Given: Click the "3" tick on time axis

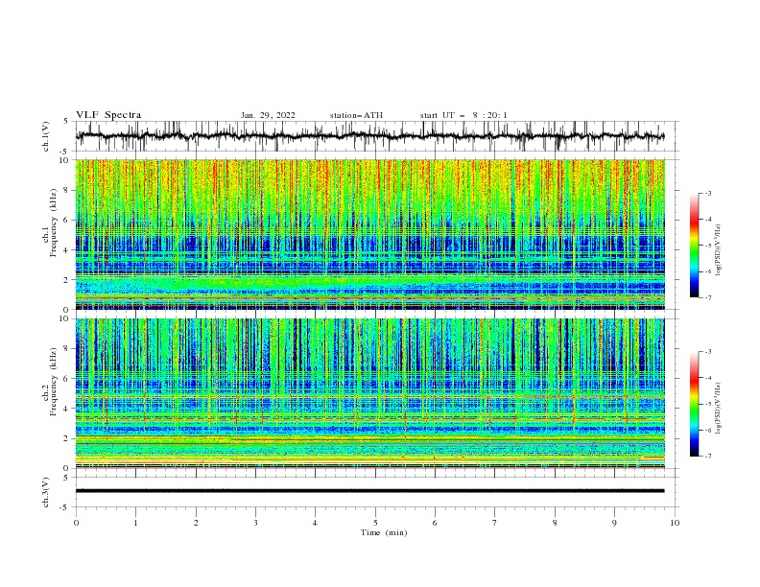Looking at the screenshot, I should click(255, 523).
